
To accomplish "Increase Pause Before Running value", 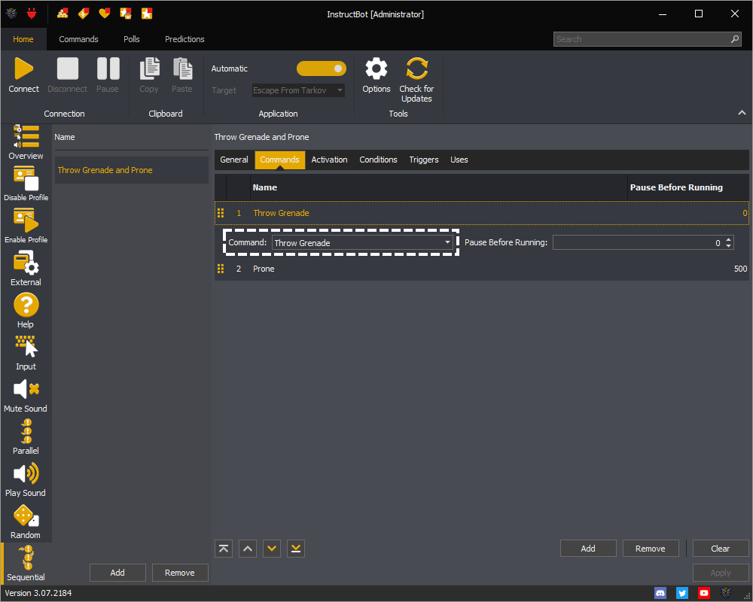I will pyautogui.click(x=728, y=239).
